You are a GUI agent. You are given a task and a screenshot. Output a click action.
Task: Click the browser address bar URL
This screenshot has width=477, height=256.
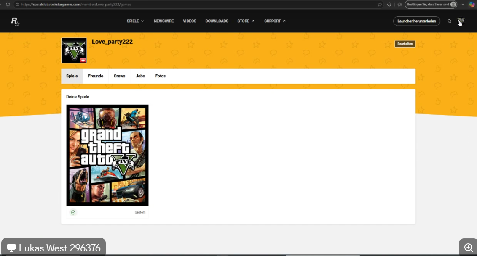76,5
